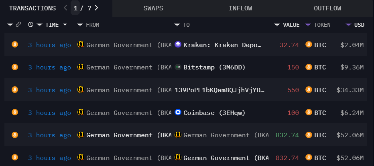Click the link icon in header row
The height and width of the screenshot is (166, 374).
[x=18, y=25]
